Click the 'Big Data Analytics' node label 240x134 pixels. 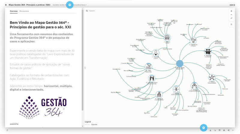pyautogui.click(x=116, y=92)
